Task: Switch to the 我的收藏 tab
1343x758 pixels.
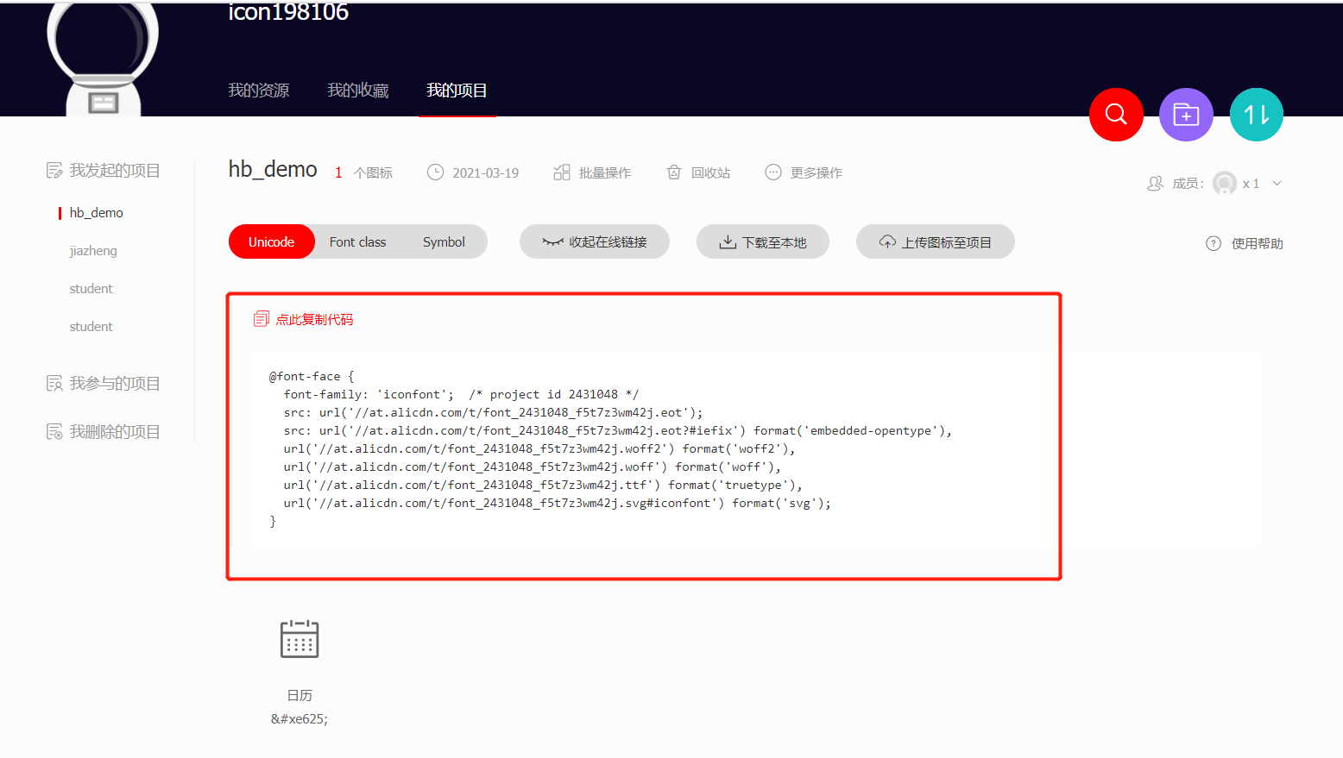Action: tap(357, 90)
